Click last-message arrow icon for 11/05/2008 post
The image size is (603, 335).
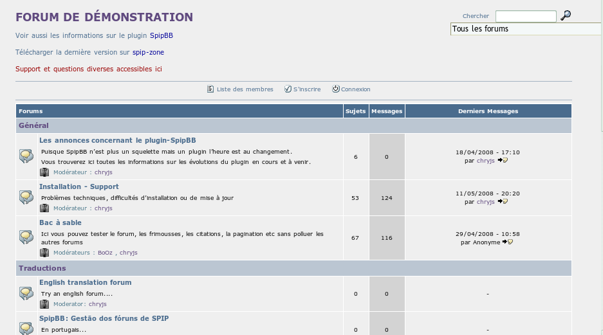[x=503, y=201]
